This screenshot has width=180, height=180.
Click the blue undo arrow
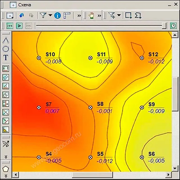[22, 15]
